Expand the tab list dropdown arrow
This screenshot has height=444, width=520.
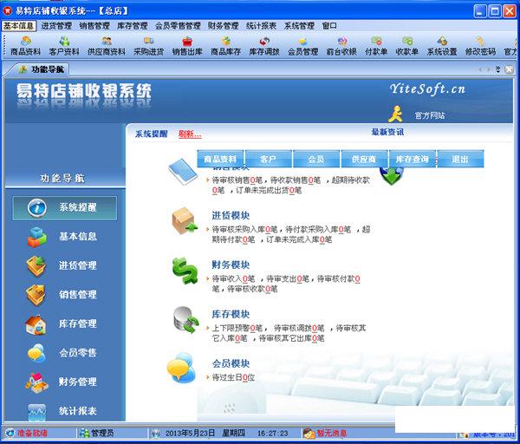497,69
